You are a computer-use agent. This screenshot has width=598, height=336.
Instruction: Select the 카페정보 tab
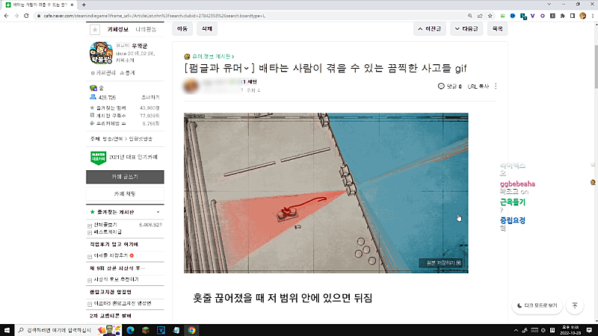(x=118, y=29)
